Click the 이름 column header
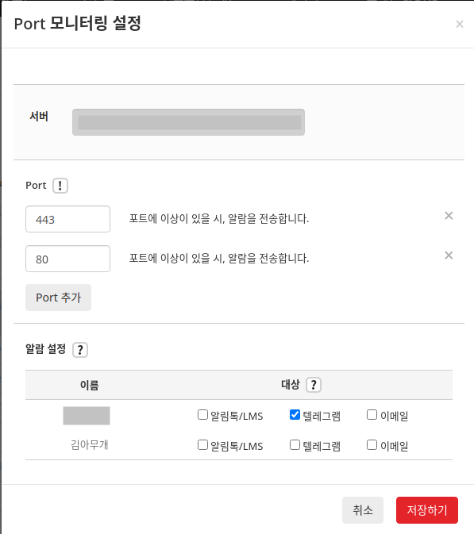Viewport: 474px width, 534px height. tap(89, 385)
